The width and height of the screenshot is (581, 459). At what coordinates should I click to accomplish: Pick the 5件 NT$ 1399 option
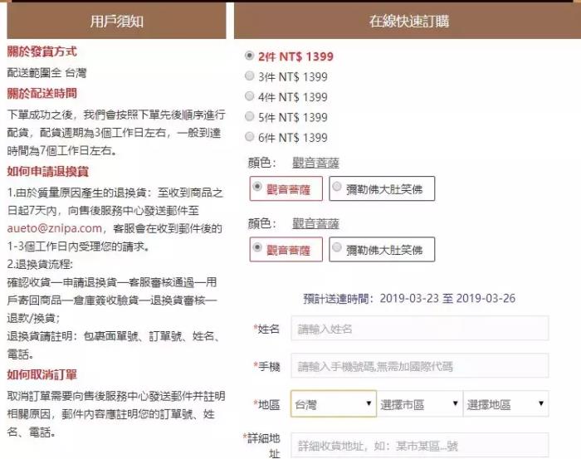click(x=250, y=117)
